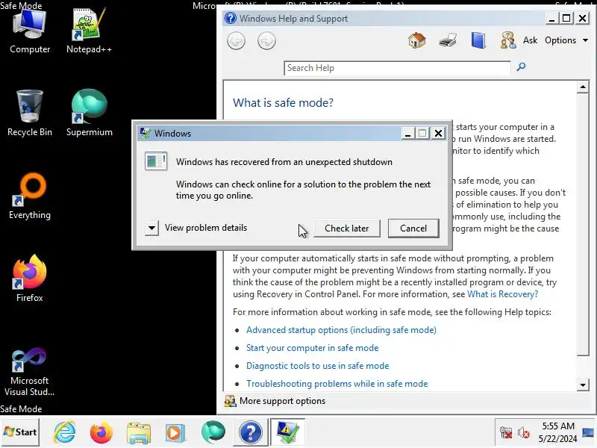Go forward in Help and Support
Image resolution: width=597 pixels, height=448 pixels.
[266, 41]
